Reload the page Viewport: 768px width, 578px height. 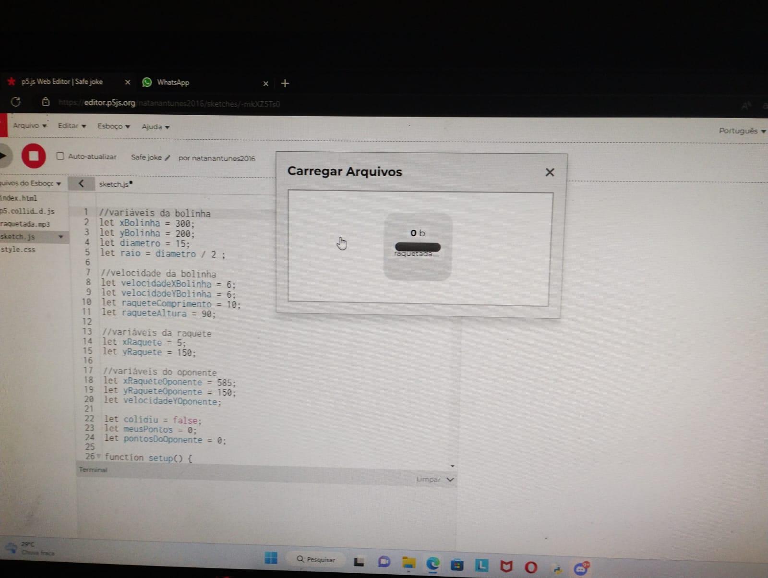[15, 102]
